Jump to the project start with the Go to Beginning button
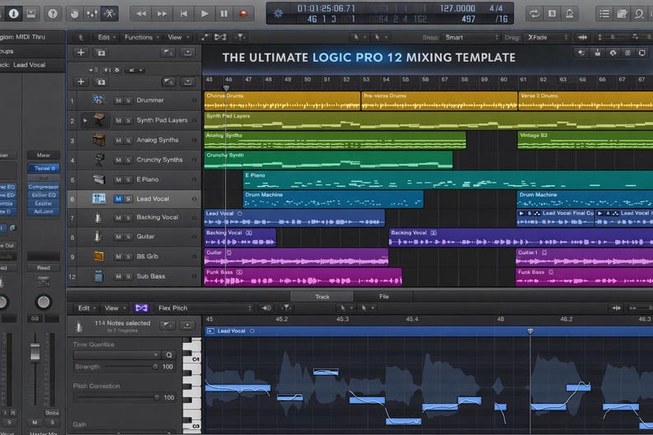Viewport: 653px width, 435px height. tap(183, 14)
